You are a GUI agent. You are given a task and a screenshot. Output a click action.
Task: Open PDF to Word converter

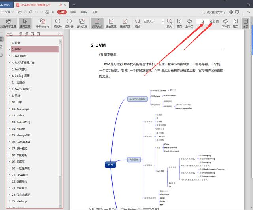click(42, 23)
